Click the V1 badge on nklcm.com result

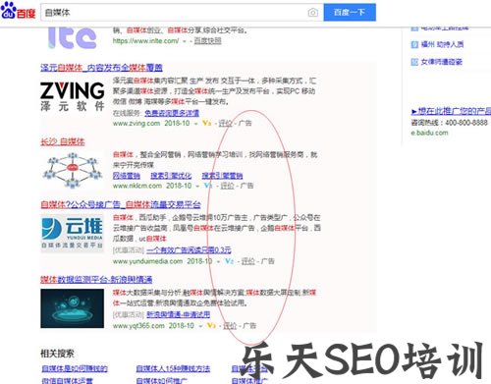point(208,186)
